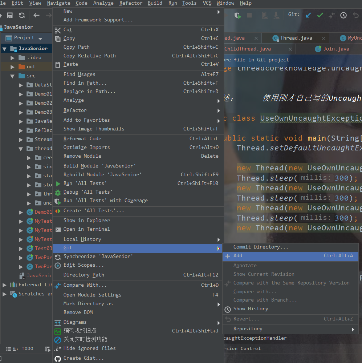The height and width of the screenshot is (363, 362).
Task: Select Create Gist menu entry
Action: [x=84, y=358]
